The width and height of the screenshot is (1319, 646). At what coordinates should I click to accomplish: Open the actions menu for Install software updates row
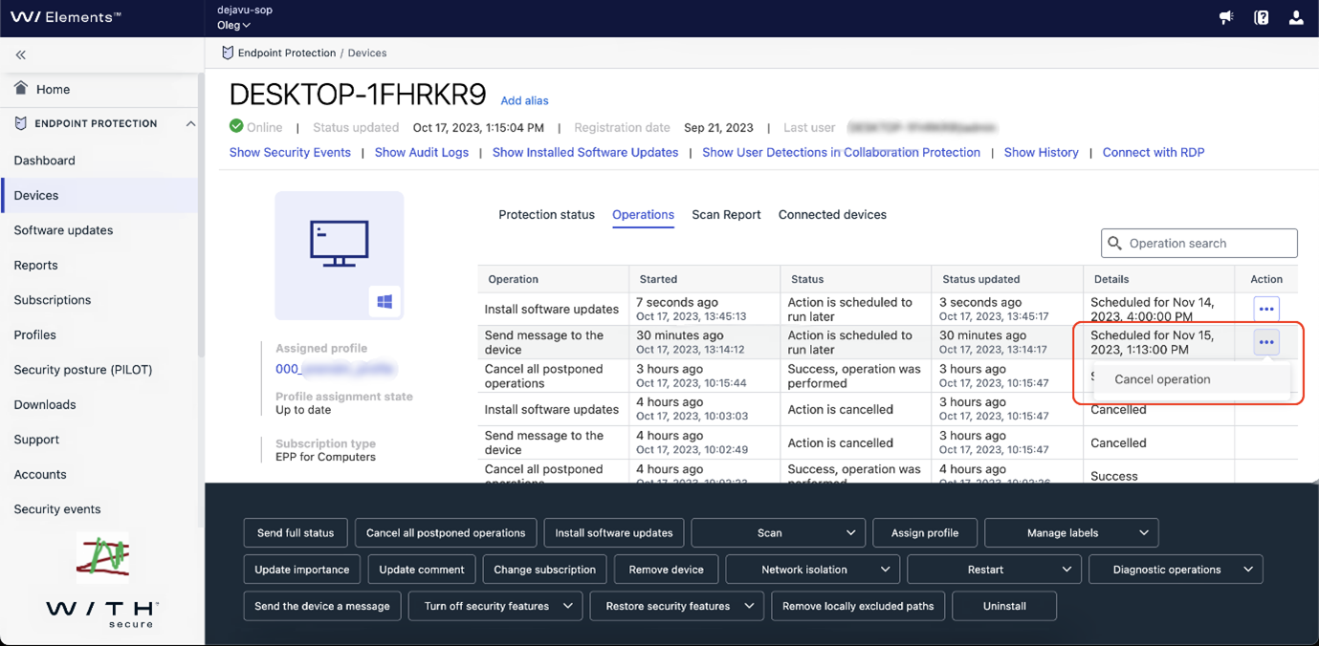pos(1266,309)
